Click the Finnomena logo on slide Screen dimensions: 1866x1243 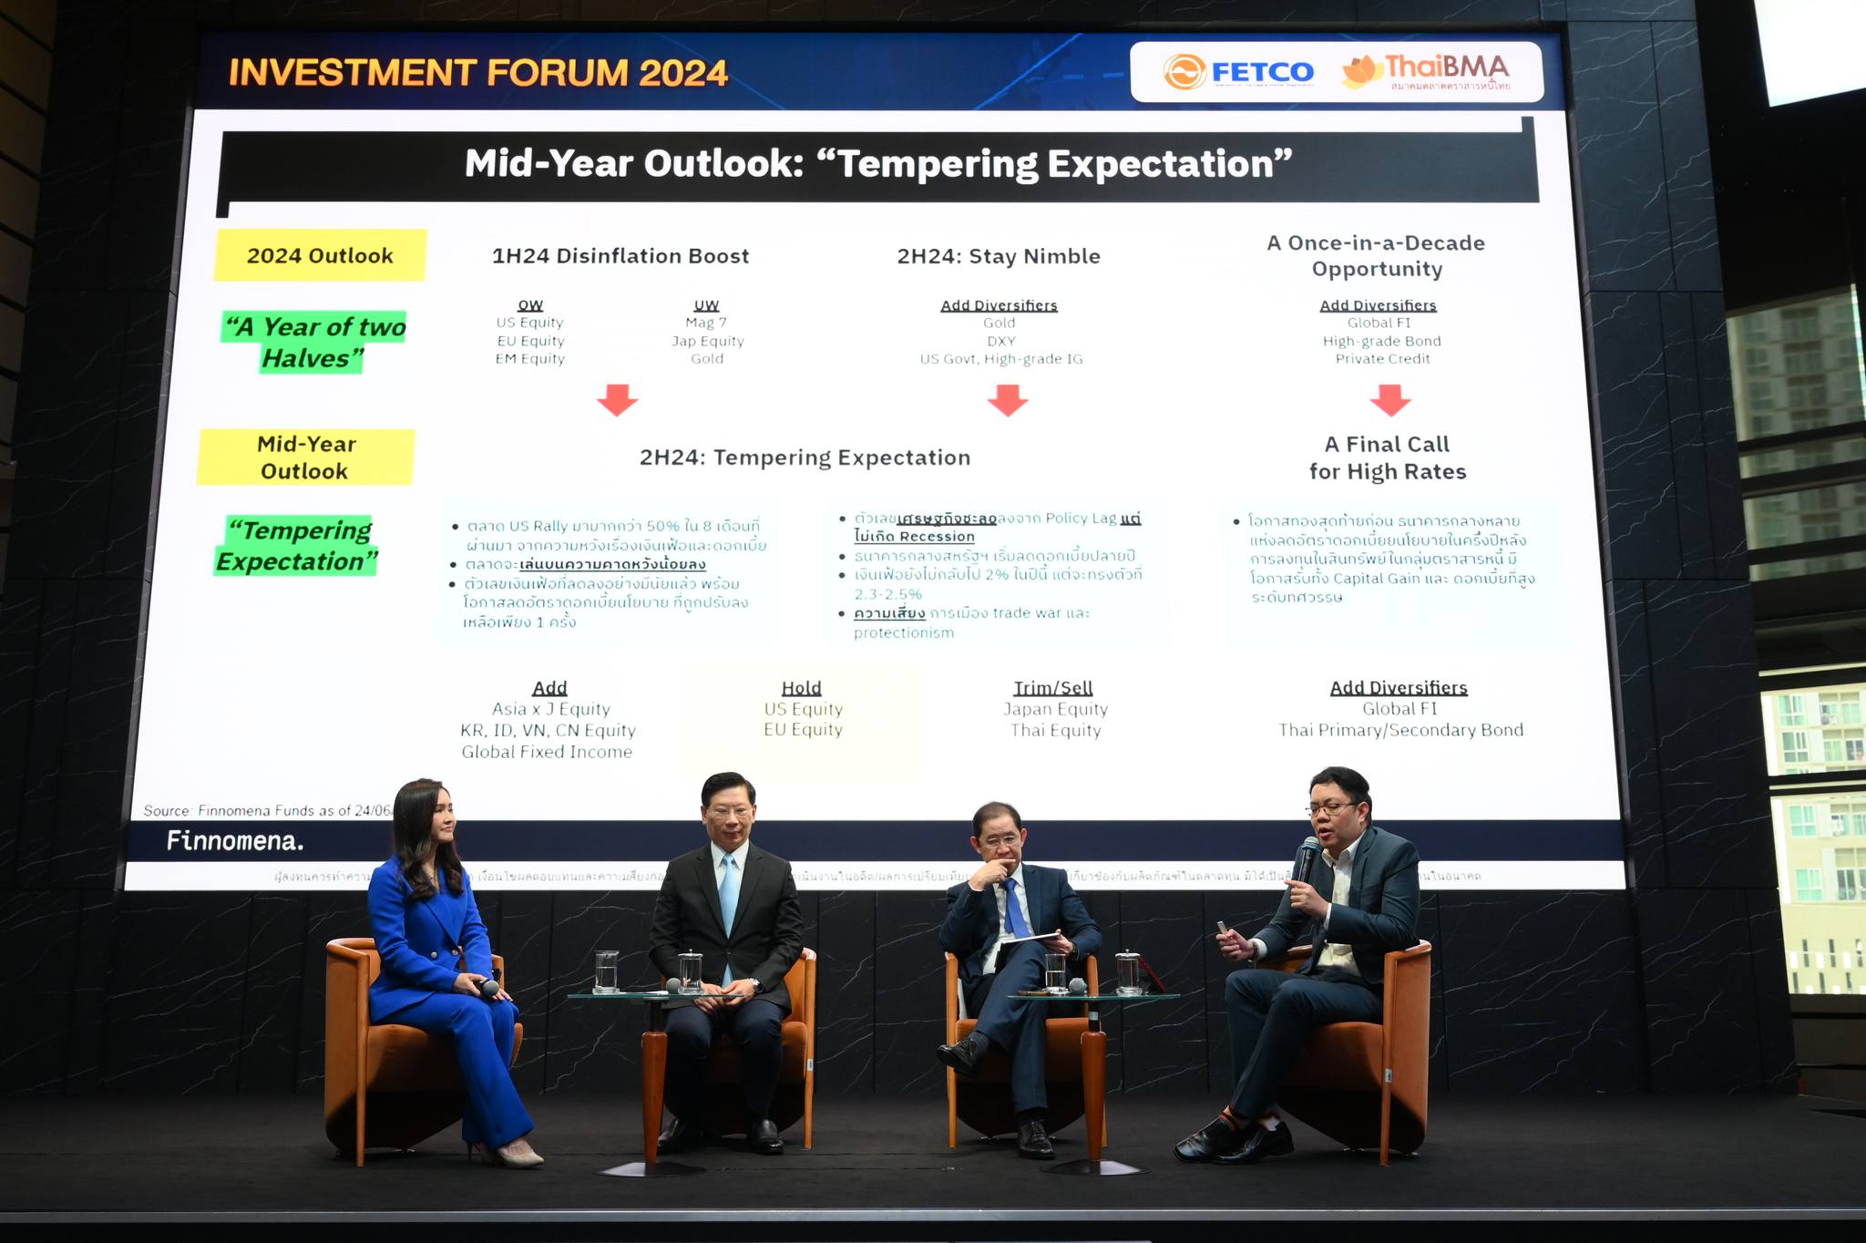[234, 840]
